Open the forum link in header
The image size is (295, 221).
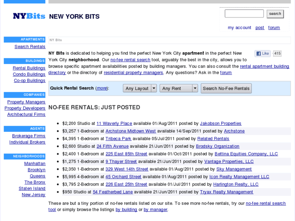pos(274,28)
